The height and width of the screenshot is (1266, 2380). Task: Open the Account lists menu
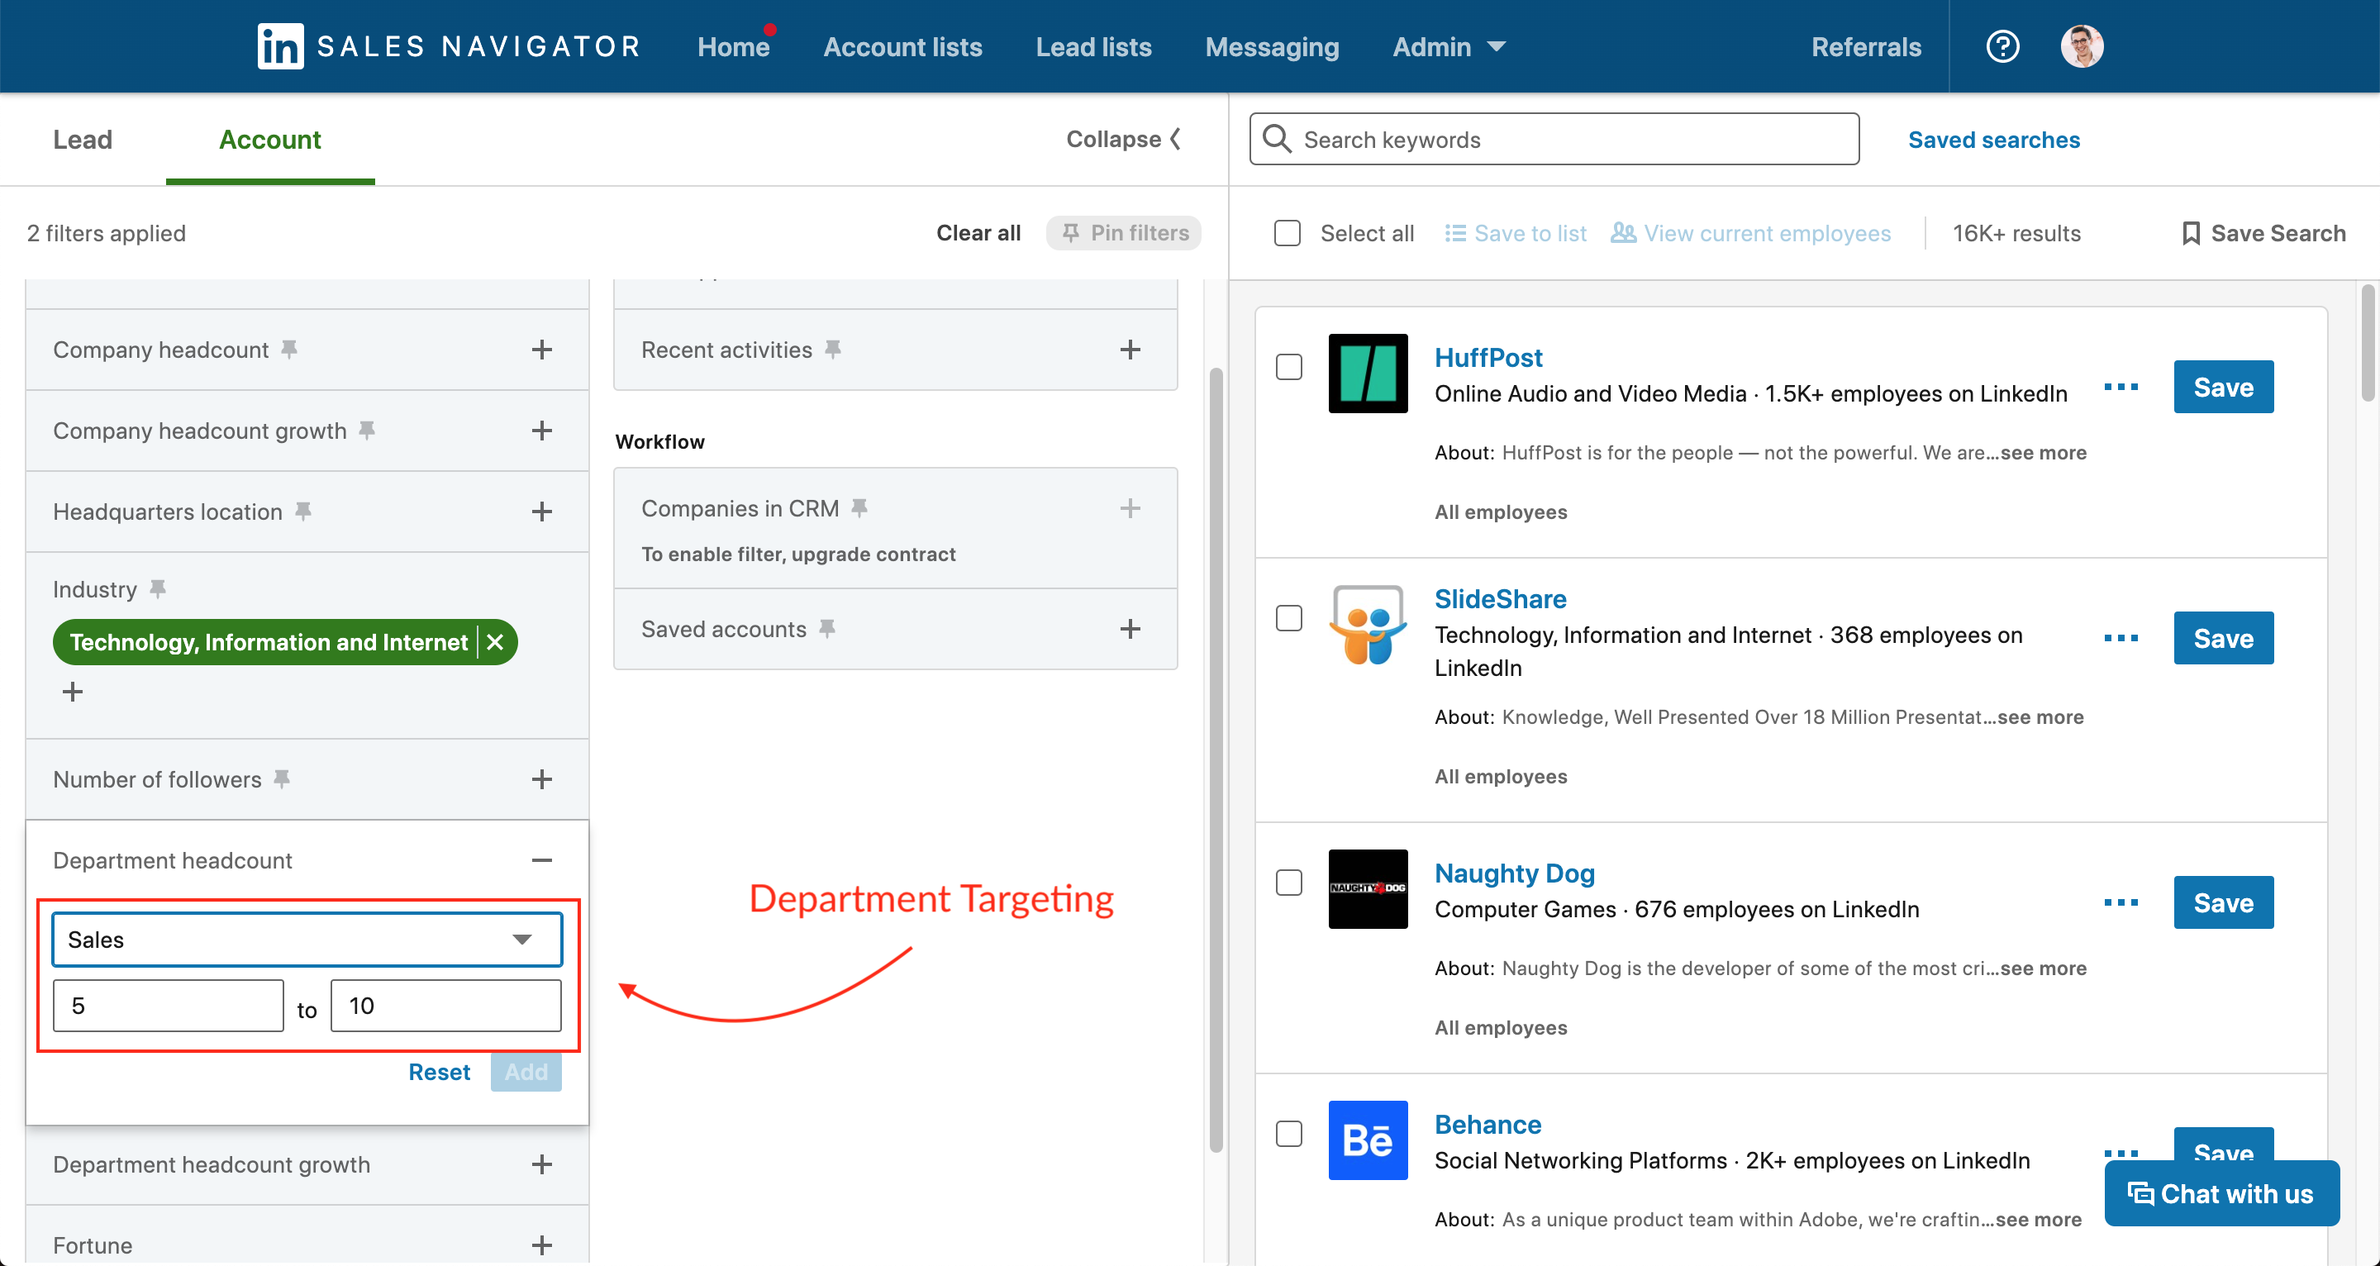pos(903,45)
